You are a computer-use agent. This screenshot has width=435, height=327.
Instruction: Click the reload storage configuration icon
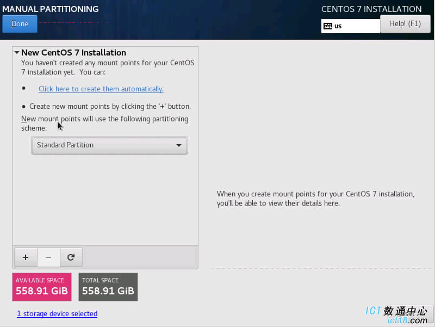tap(71, 257)
